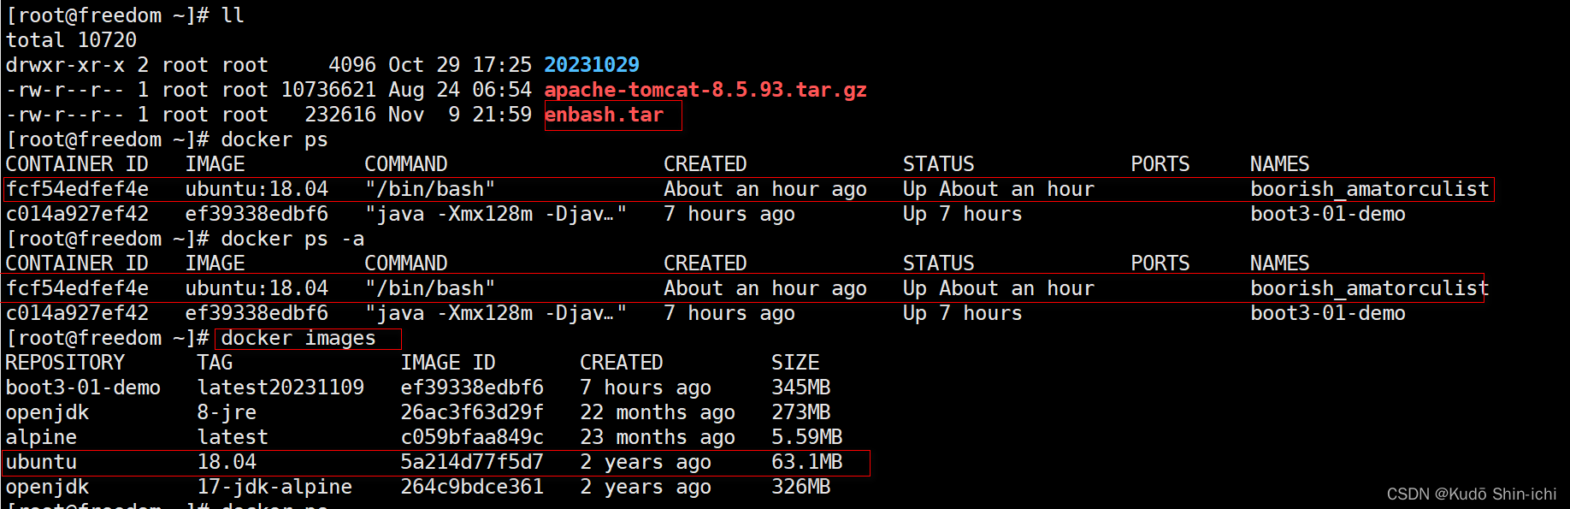Screen dimensions: 1570x509
Task: Click image ID 5a214d77f5d7
Action: point(471,462)
